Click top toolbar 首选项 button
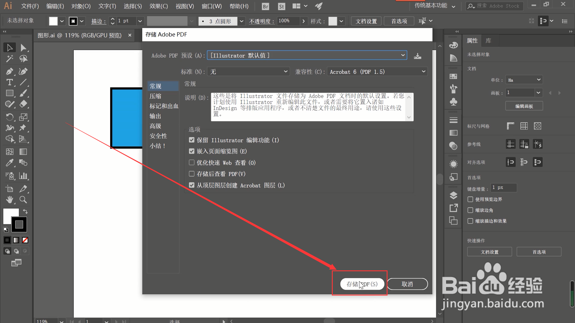 pos(399,21)
